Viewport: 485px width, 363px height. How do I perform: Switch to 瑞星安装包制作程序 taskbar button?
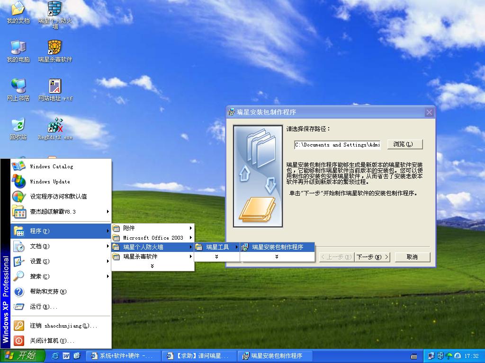pos(276,356)
